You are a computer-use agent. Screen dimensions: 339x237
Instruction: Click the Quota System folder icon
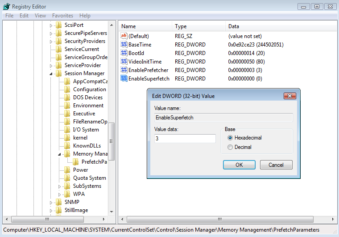[67, 178]
